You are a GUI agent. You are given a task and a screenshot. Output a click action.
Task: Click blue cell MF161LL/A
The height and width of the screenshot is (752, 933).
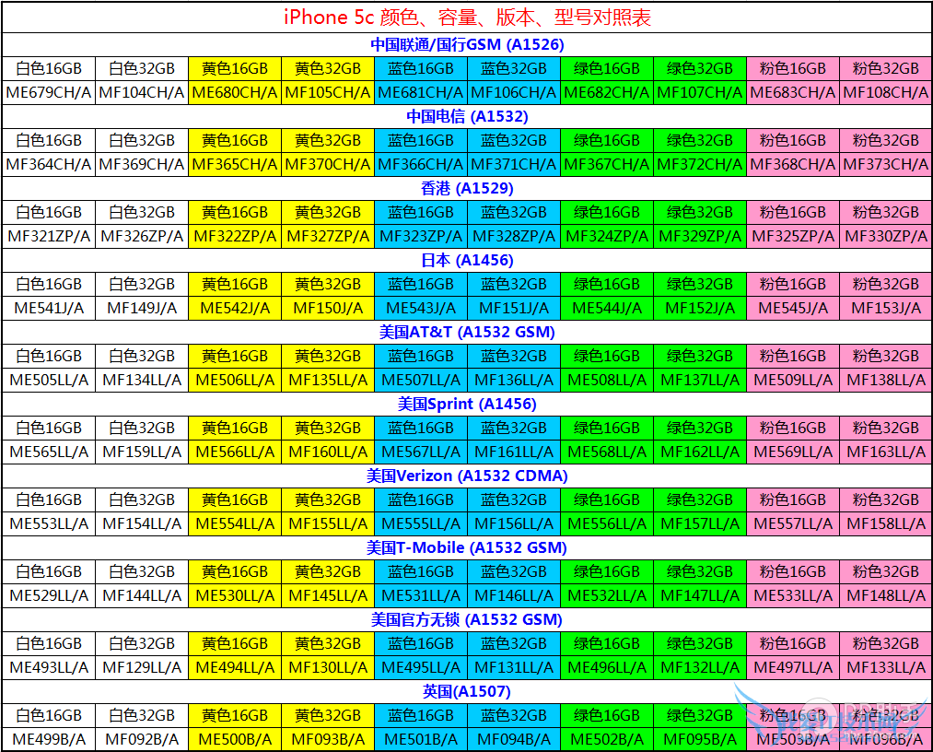click(514, 452)
